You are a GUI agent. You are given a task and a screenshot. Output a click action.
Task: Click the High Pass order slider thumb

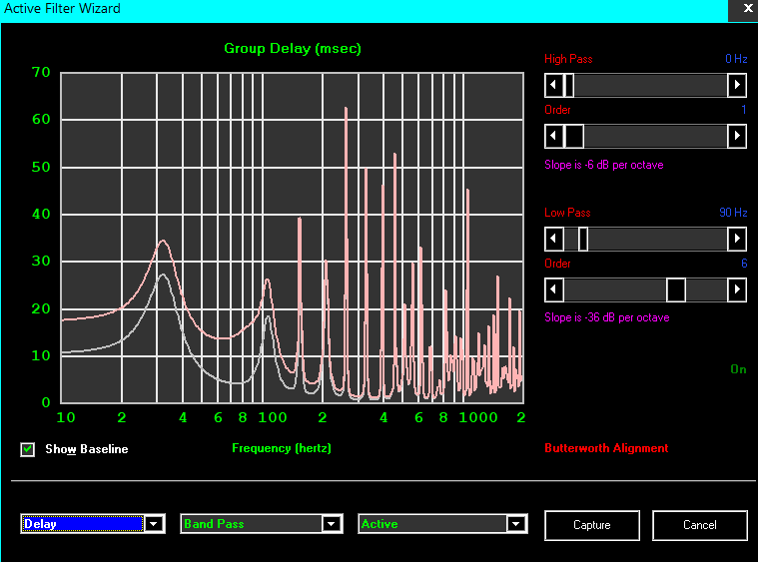tap(574, 136)
